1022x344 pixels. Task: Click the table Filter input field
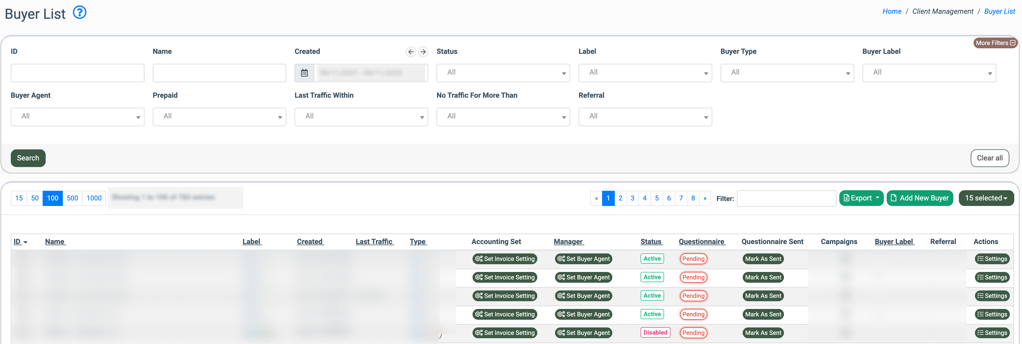pos(786,198)
